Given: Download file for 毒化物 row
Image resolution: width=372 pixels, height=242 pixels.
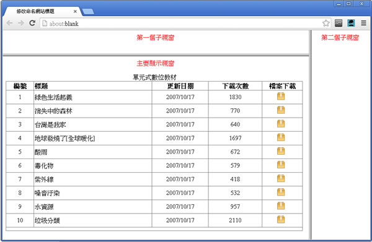Looking at the screenshot, I should click(281, 165).
